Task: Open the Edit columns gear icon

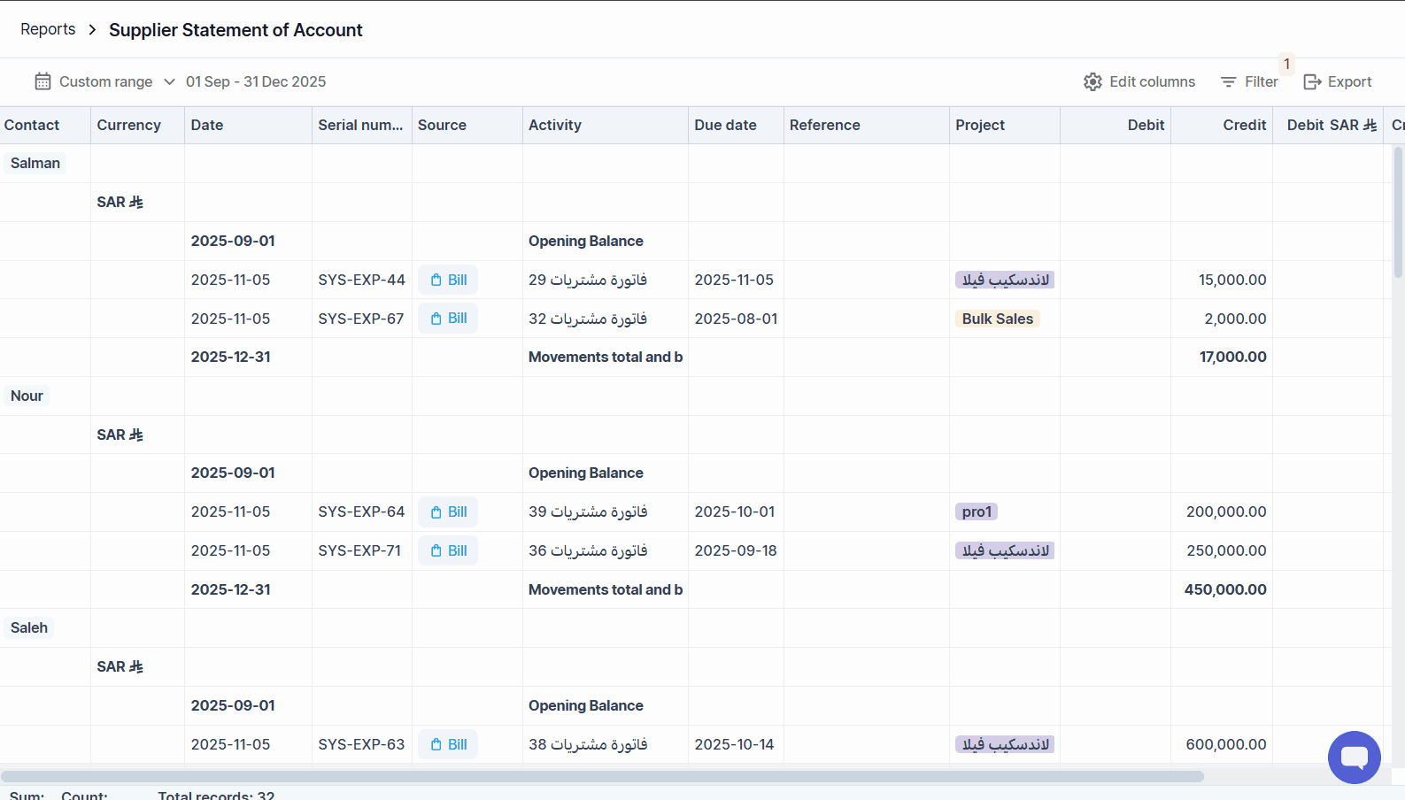Action: coord(1092,81)
